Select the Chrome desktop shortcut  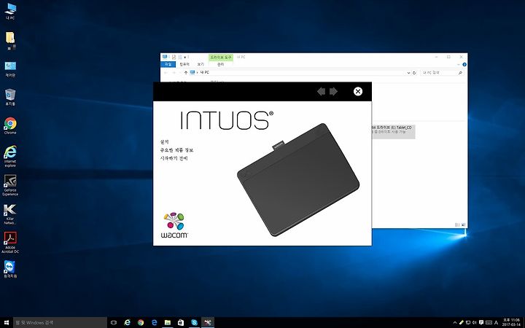tap(10, 126)
